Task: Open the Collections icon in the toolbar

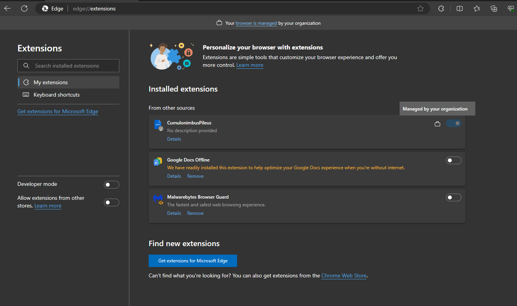Action: pos(494,8)
